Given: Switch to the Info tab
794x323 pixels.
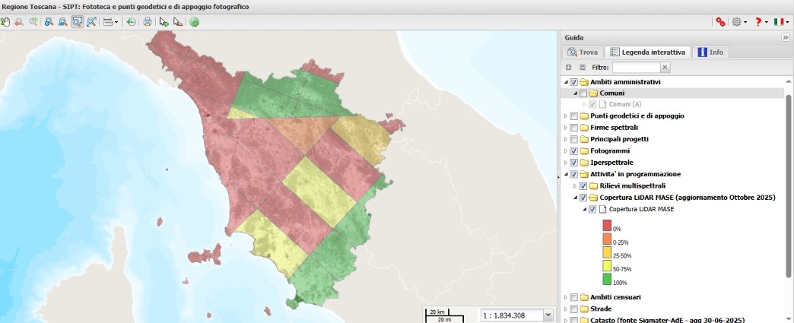Looking at the screenshot, I should click(710, 52).
